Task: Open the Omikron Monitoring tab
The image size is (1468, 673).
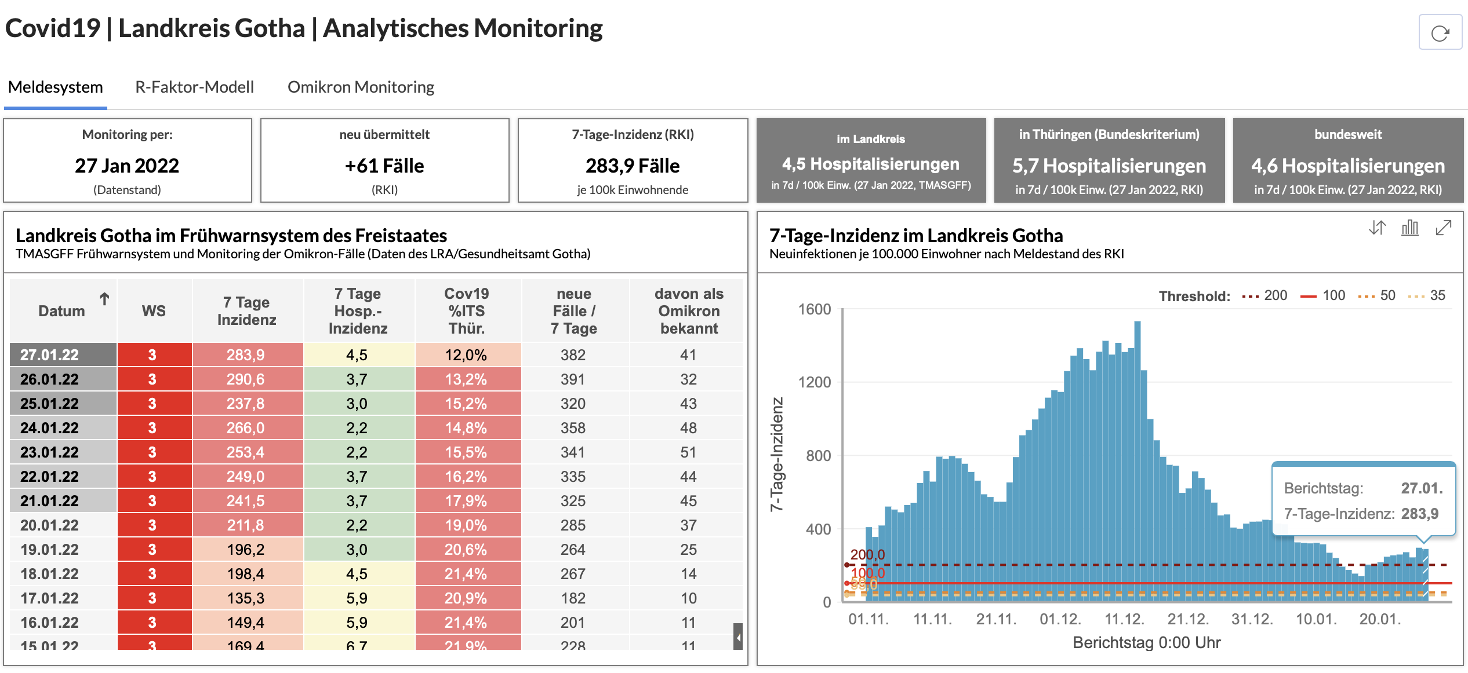Action: pos(361,87)
